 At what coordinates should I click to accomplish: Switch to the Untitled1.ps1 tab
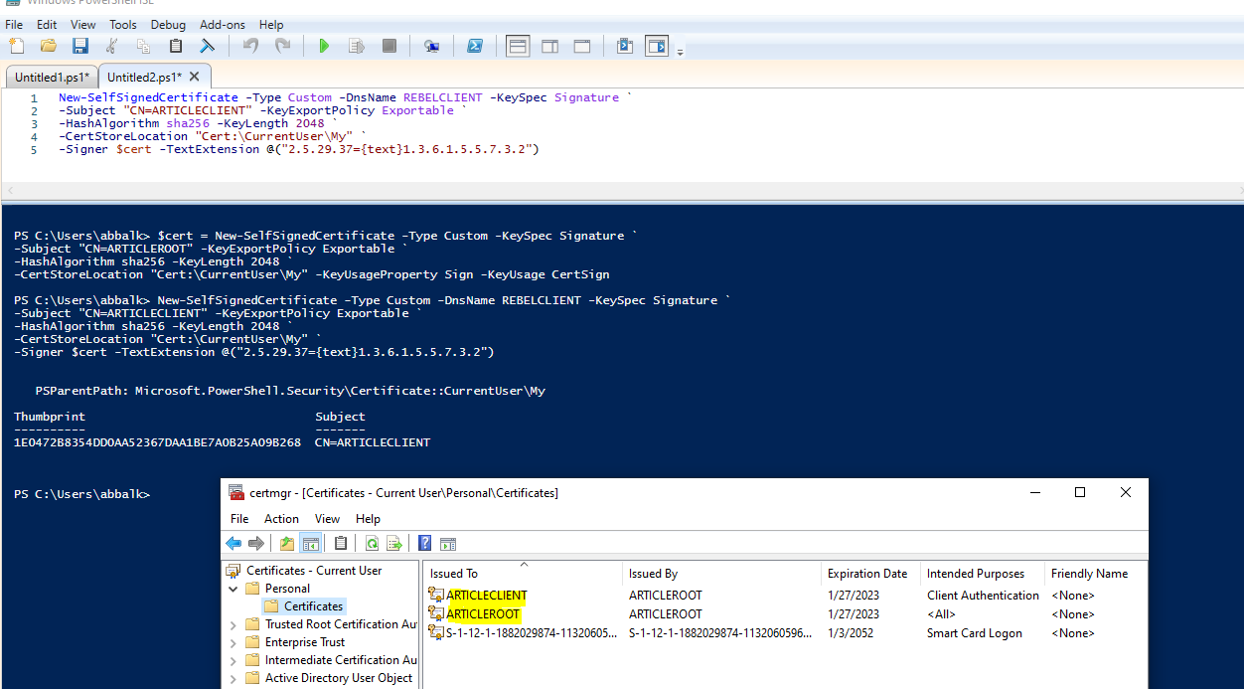52,77
